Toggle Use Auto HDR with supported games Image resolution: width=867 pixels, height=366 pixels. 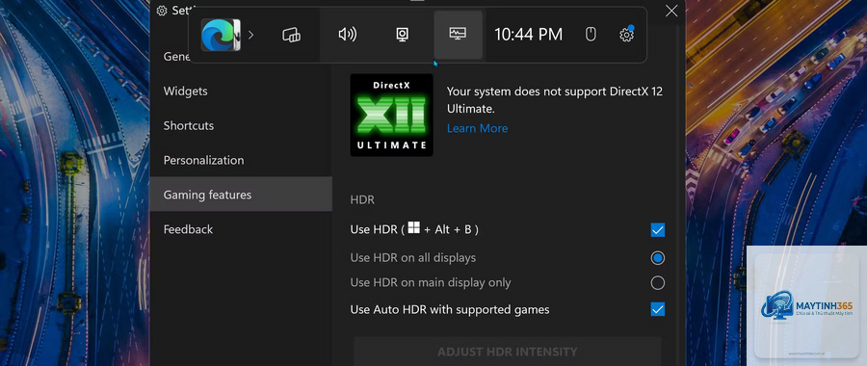(x=657, y=309)
